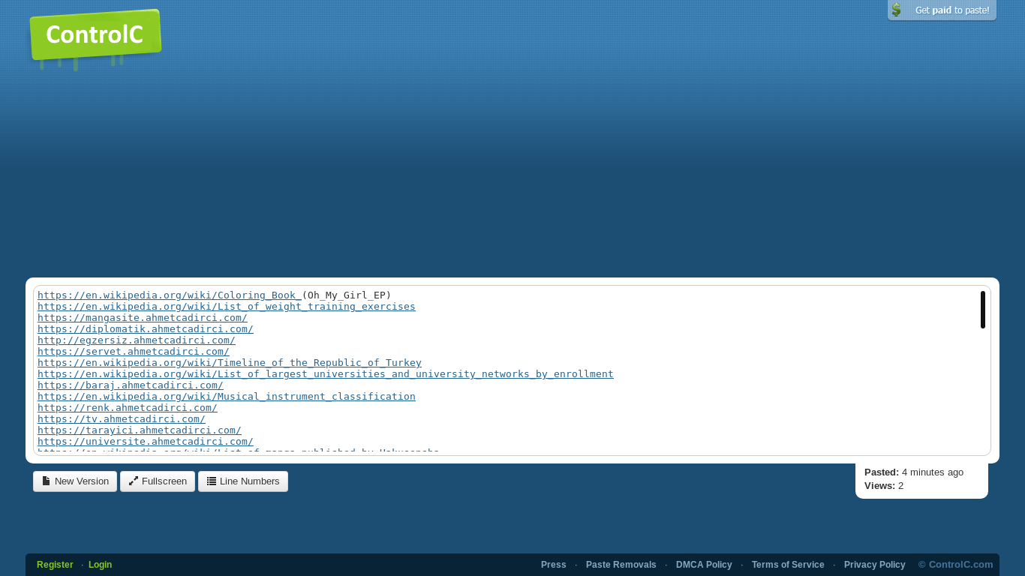
Task: Open renk.ahmetcadirci.com link
Action: pyautogui.click(x=128, y=408)
